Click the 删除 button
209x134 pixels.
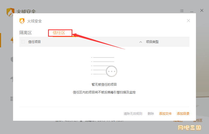click(151, 113)
